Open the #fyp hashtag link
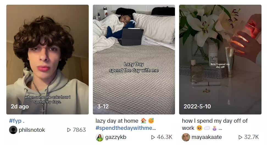The width and height of the screenshot is (267, 145). (x=15, y=121)
